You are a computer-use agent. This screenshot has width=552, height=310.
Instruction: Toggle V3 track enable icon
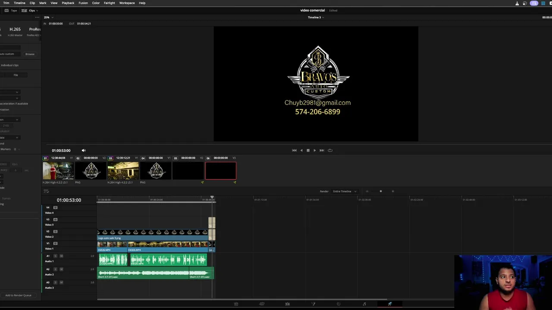pos(55,220)
